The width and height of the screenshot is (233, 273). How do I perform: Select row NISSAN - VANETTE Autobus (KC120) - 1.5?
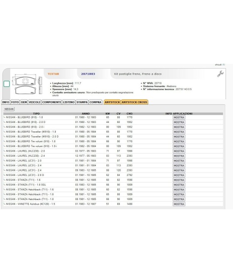[113, 204]
